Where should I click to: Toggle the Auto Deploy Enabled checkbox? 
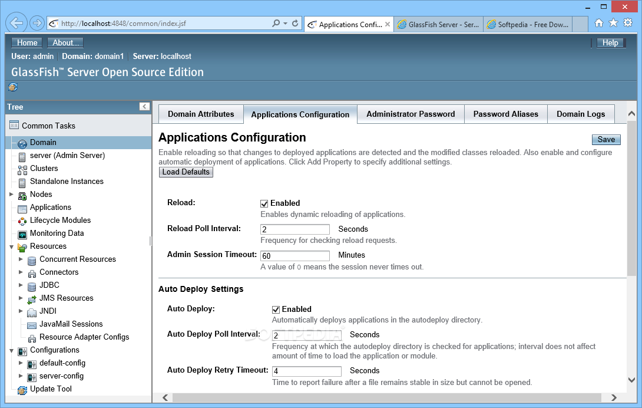[276, 310]
